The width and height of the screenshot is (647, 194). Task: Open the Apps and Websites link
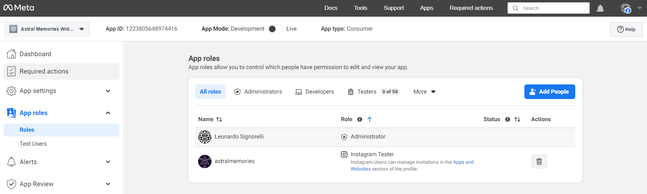tap(463, 162)
